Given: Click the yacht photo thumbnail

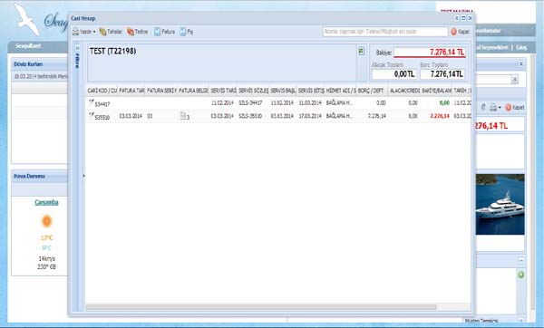Looking at the screenshot, I should coord(500,204).
